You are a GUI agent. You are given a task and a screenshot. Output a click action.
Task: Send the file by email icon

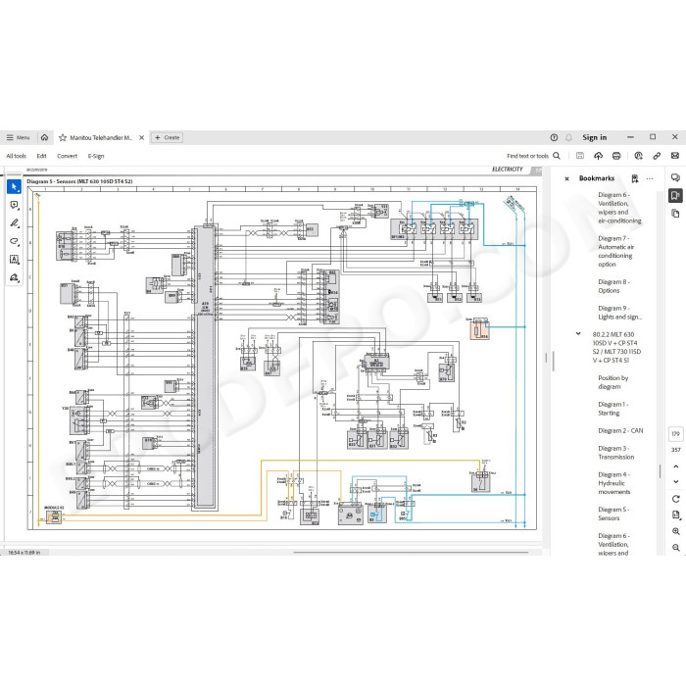tap(675, 155)
